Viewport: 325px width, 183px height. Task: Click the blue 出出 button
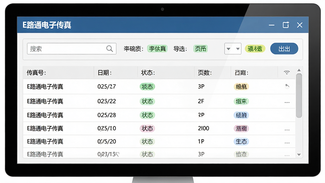284,49
